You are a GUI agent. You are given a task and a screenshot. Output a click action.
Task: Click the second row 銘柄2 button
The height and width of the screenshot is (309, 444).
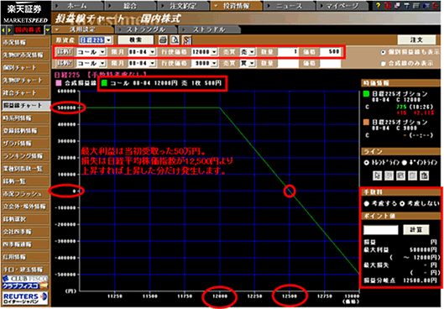point(65,63)
